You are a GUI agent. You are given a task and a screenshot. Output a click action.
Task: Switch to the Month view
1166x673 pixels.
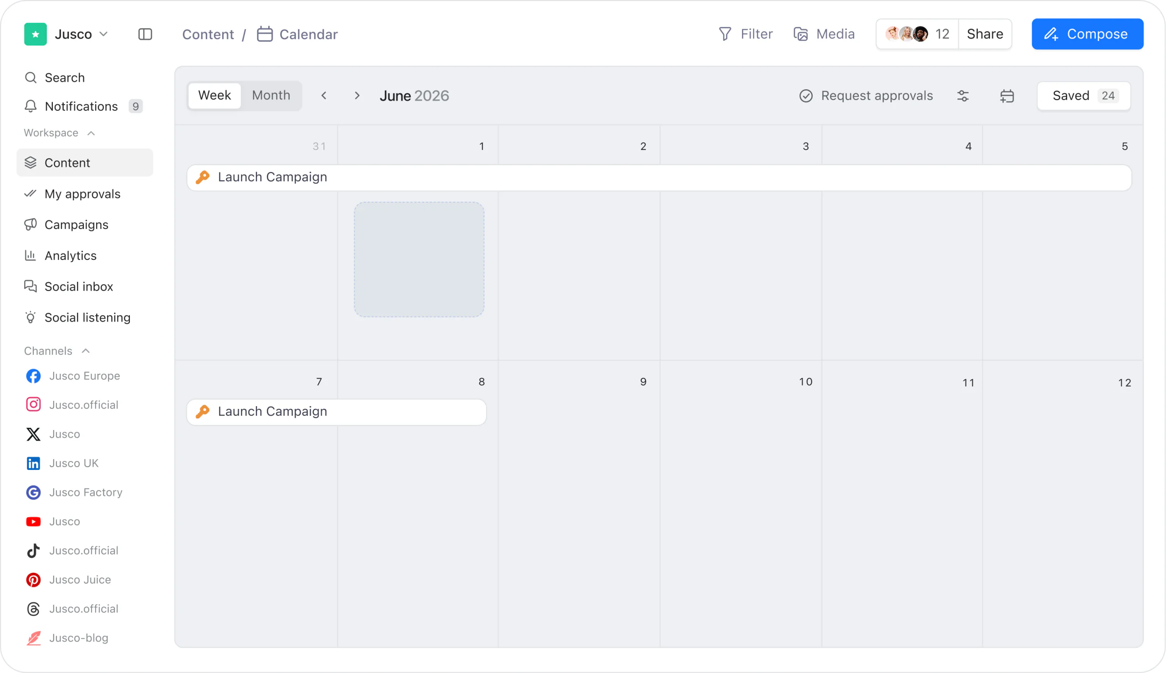click(x=271, y=95)
